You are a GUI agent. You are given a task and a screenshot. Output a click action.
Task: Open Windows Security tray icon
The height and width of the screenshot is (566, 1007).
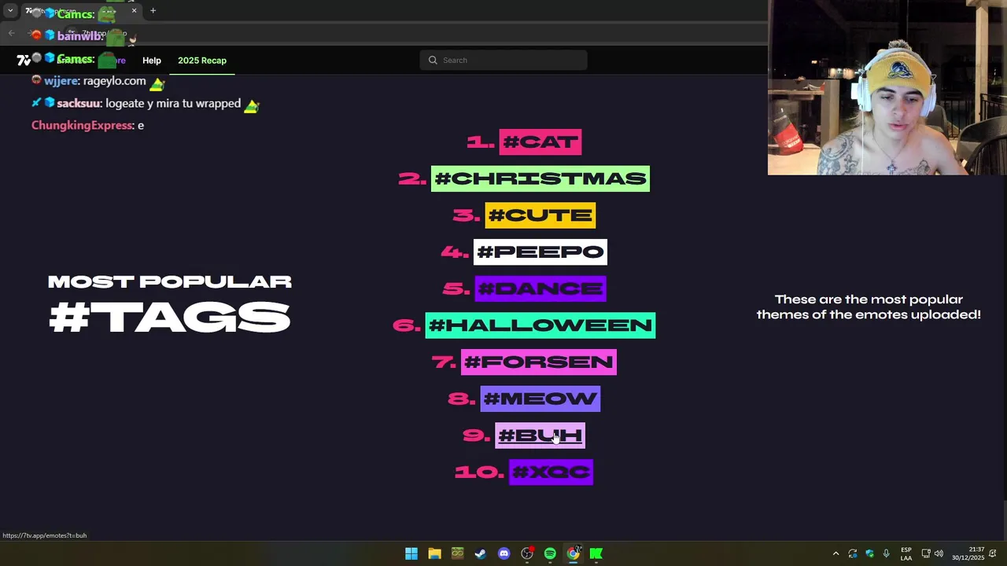(869, 554)
